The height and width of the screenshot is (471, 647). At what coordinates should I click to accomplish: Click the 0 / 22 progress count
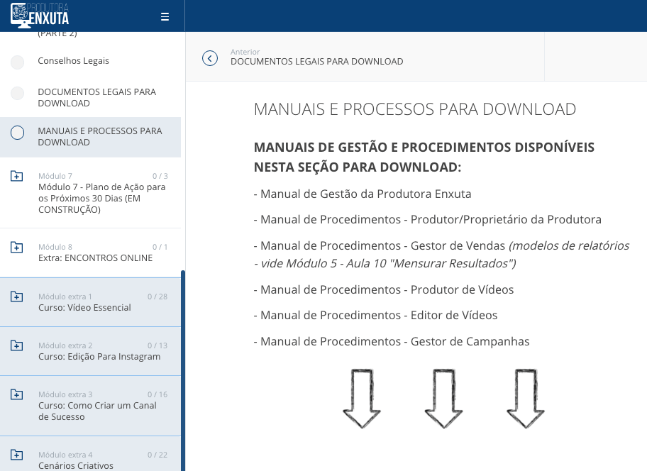[157, 455]
